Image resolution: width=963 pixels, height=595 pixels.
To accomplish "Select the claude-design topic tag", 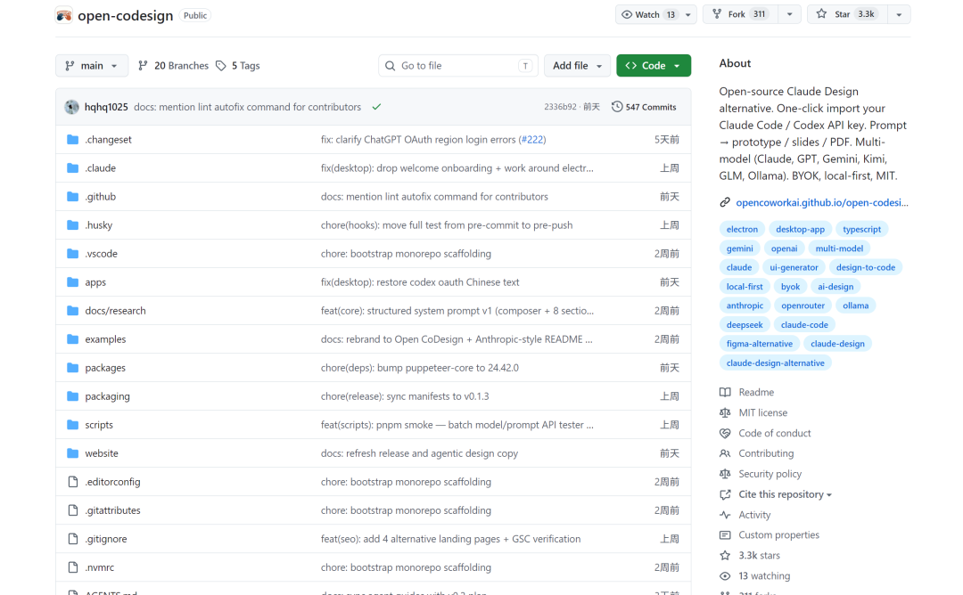I will click(x=837, y=344).
